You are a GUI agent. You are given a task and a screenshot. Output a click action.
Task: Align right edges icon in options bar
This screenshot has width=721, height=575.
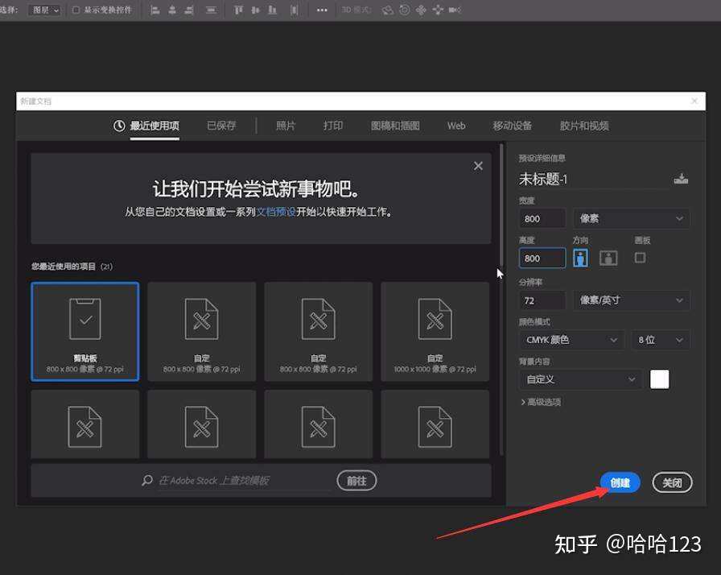click(189, 10)
